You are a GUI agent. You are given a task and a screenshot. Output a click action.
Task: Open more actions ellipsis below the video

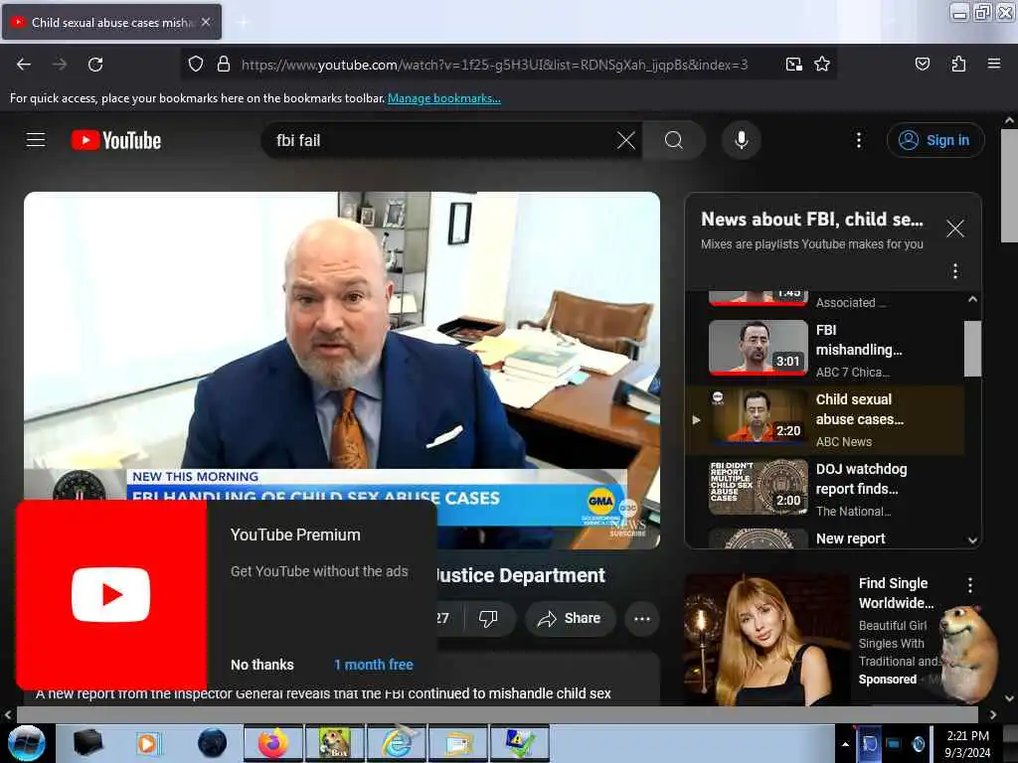tap(641, 618)
